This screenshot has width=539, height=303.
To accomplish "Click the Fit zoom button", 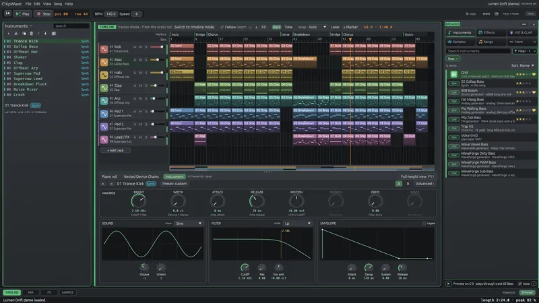I will coord(263,27).
